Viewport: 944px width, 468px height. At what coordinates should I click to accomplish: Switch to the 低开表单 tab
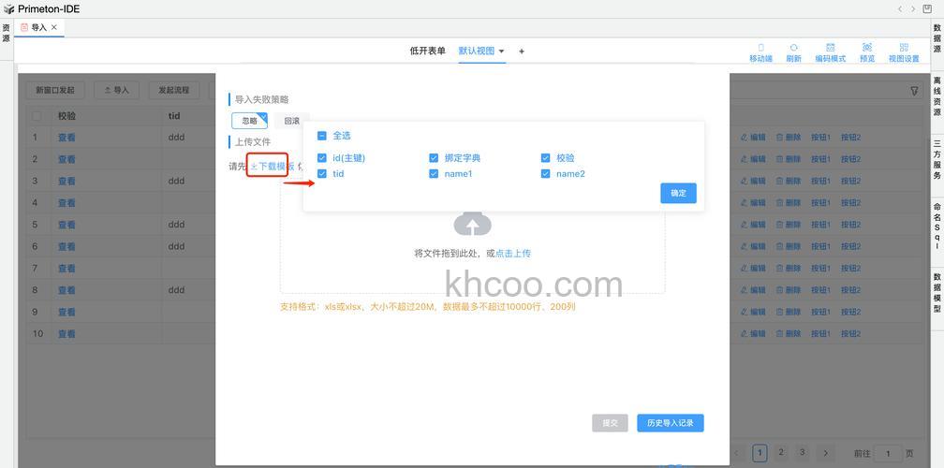(x=427, y=51)
